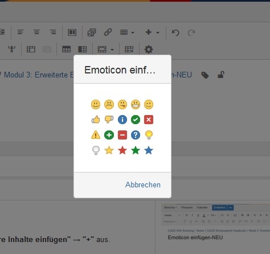This screenshot has width=270, height=254.
Task: Select the red cross error emoticon
Action: coord(149,120)
